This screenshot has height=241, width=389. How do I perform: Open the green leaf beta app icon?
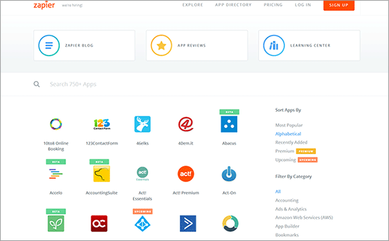click(x=56, y=224)
